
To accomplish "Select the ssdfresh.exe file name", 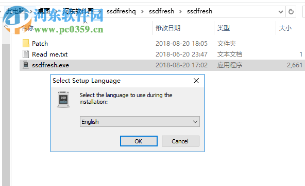I will (x=50, y=65).
